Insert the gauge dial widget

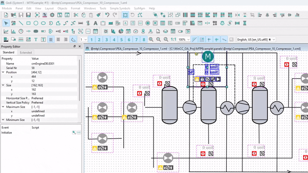(136, 31)
